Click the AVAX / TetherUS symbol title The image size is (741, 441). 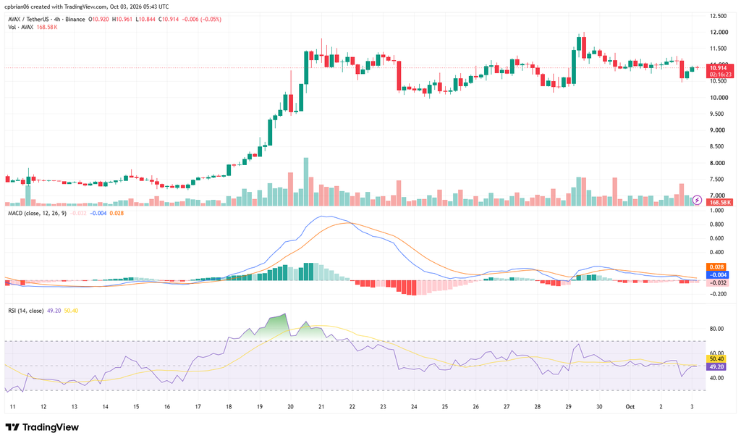coord(30,20)
